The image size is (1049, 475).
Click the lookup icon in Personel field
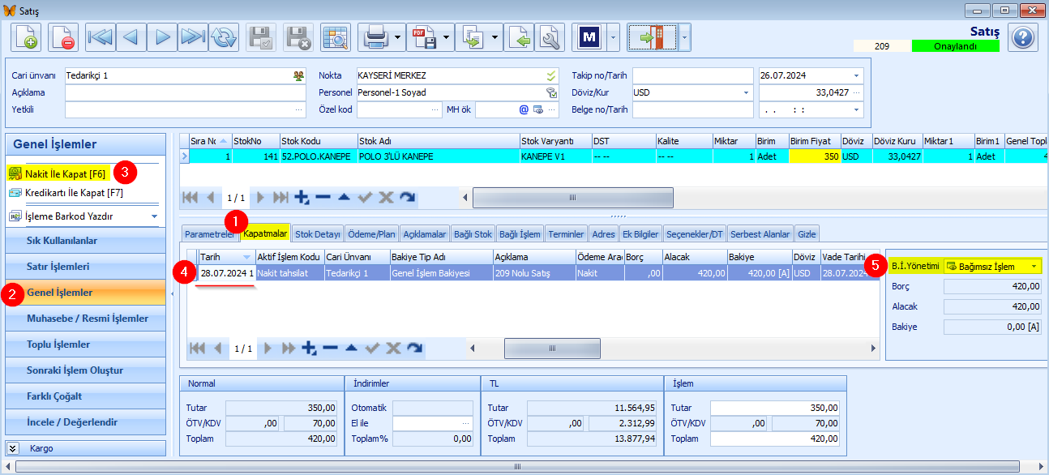[x=552, y=92]
